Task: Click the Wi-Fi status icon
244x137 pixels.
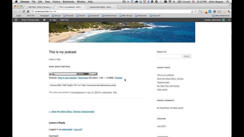Action: [x=170, y=2]
